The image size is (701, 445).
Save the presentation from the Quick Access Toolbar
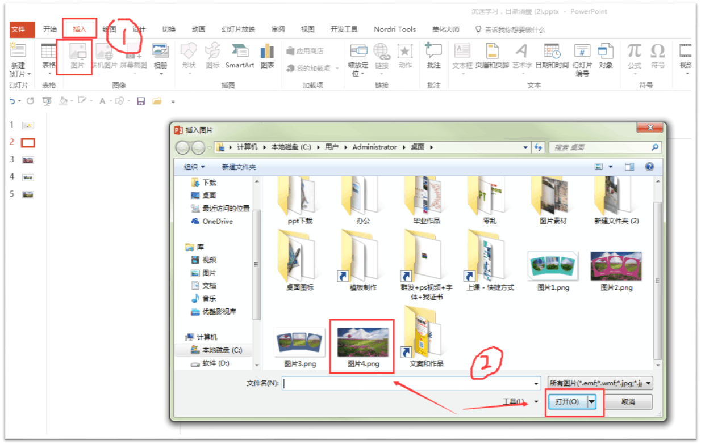(140, 100)
